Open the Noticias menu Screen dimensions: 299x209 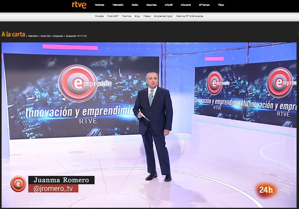tap(99, 5)
